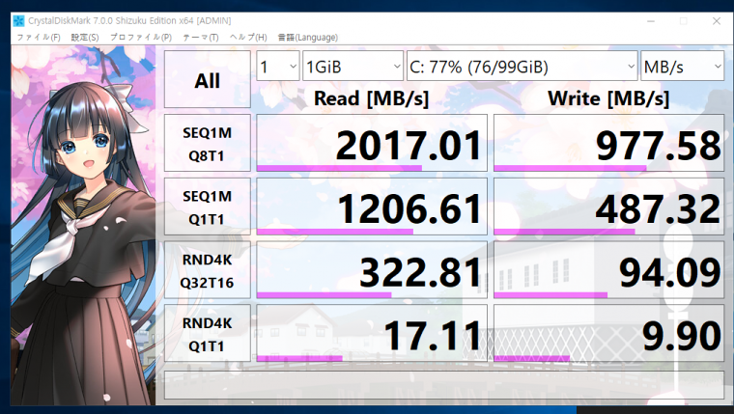The height and width of the screenshot is (414, 734).
Task: Open the drive dropdown showing C: 77%
Action: click(522, 66)
